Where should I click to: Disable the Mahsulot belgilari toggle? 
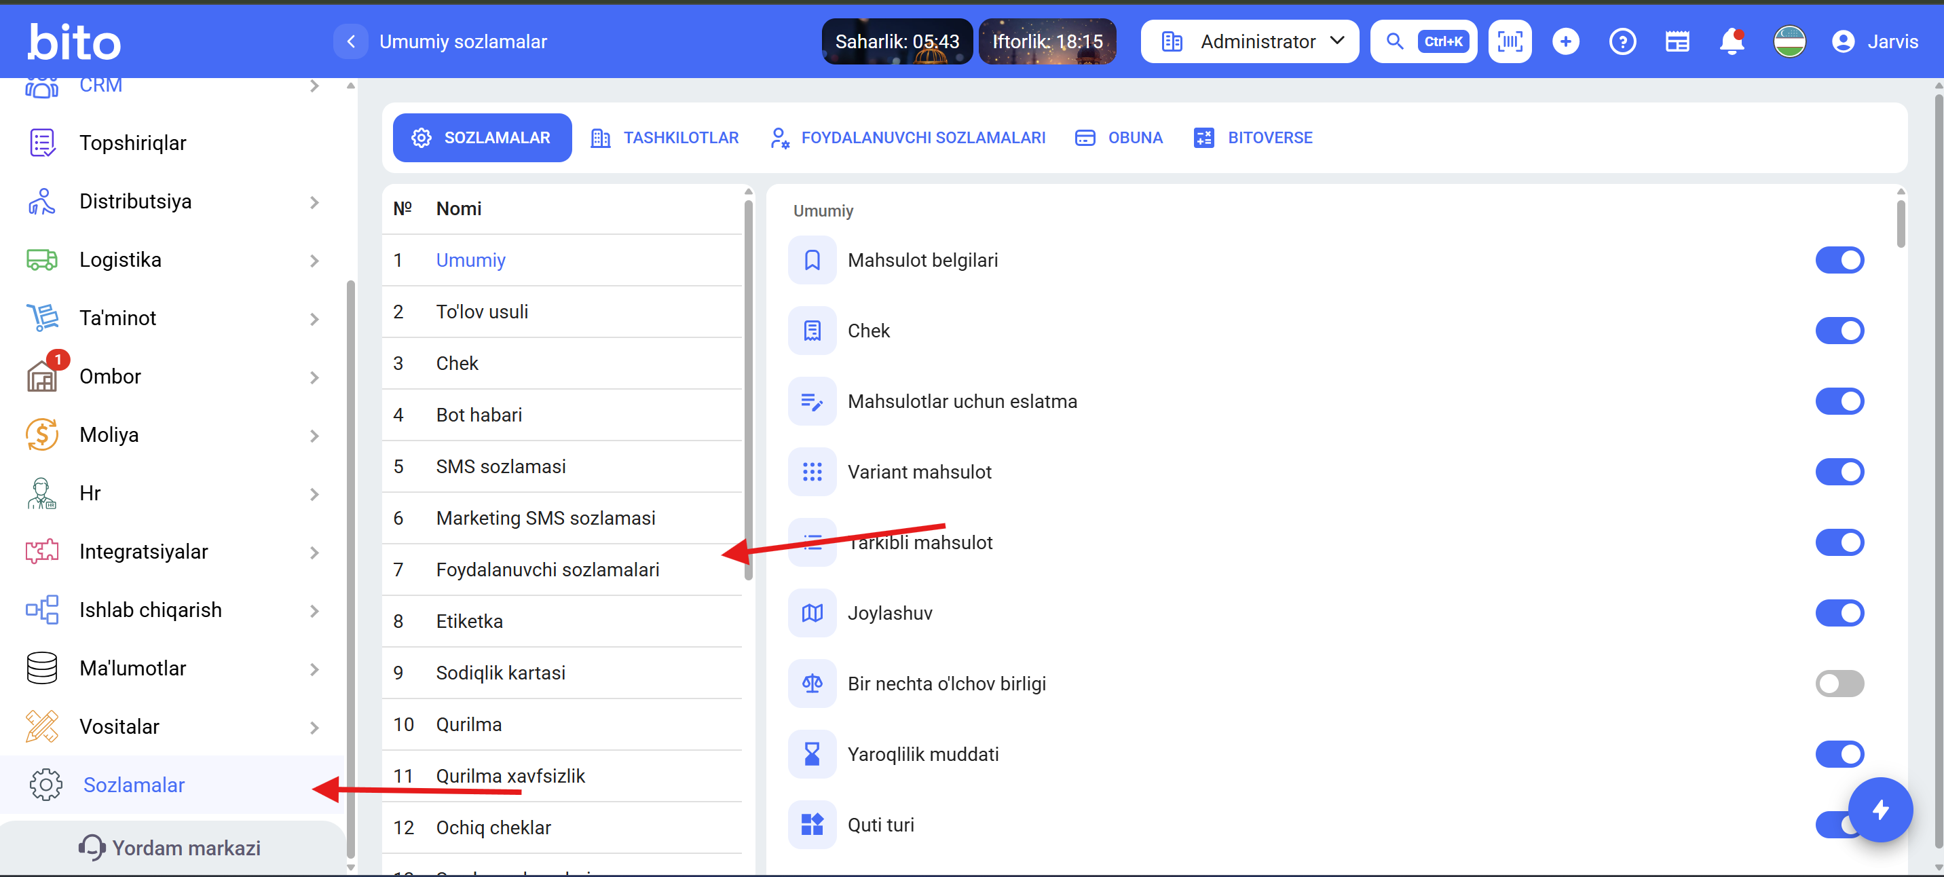tap(1839, 261)
